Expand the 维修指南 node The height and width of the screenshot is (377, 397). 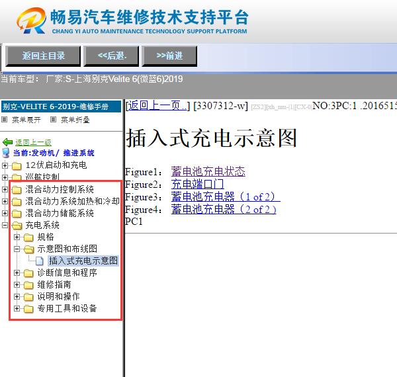(17, 284)
